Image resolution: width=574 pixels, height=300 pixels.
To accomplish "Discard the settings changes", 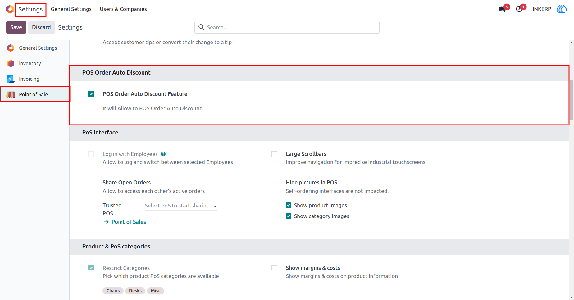I will [41, 27].
